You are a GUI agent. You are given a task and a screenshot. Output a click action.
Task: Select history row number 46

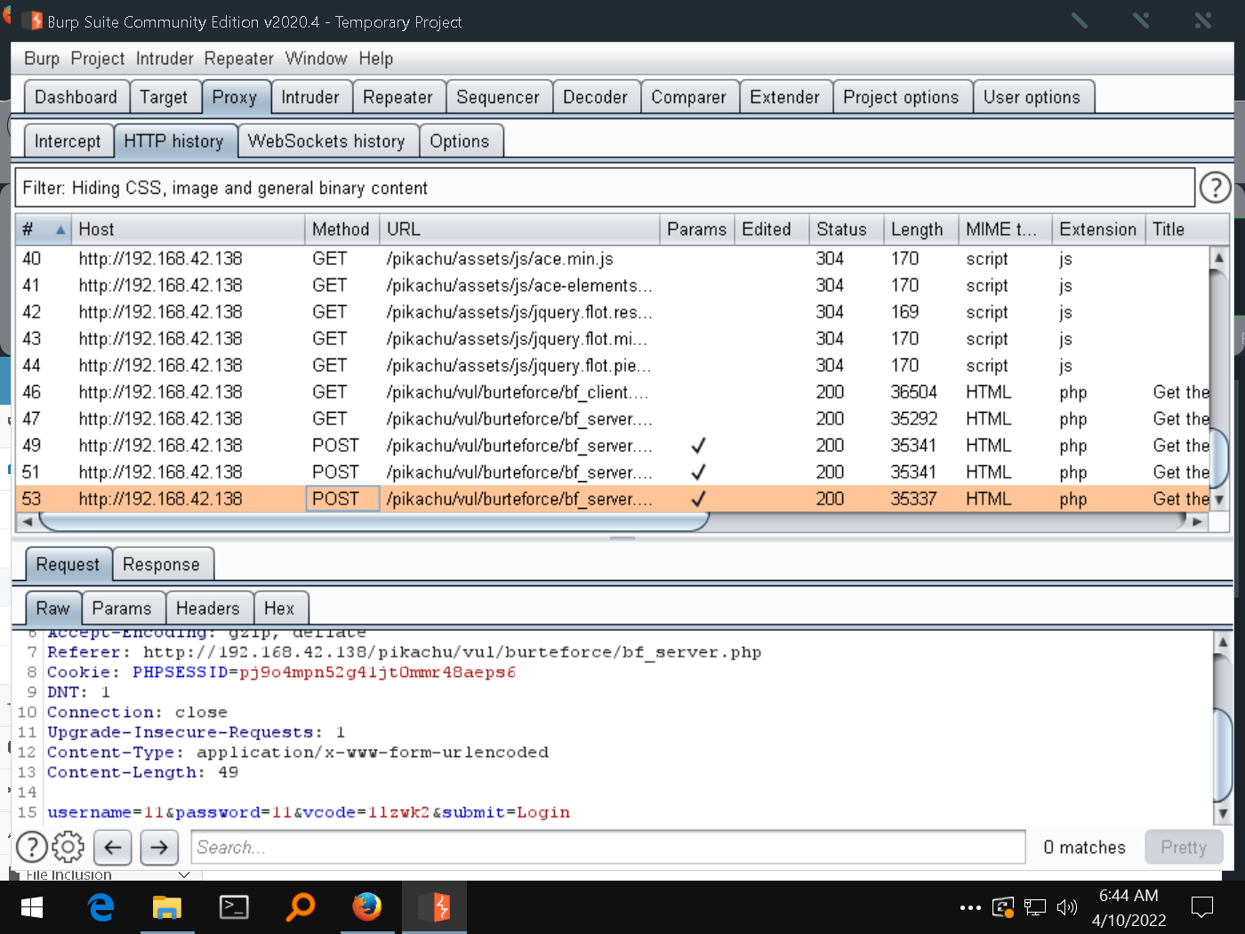click(614, 392)
